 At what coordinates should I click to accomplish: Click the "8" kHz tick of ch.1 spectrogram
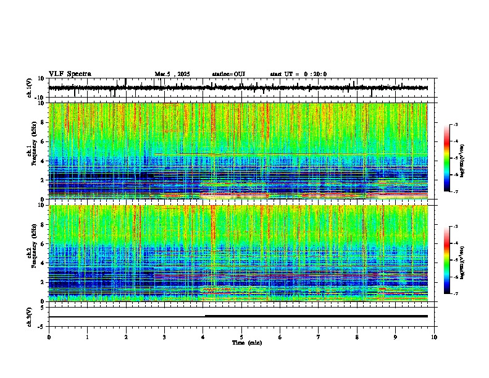click(x=43, y=122)
